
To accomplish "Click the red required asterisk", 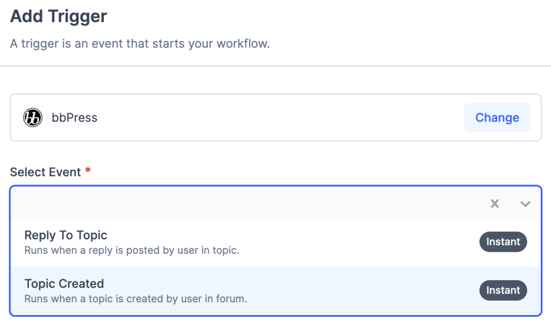I will click(x=88, y=171).
